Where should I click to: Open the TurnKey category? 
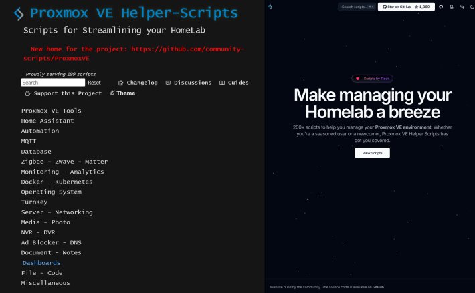point(34,202)
